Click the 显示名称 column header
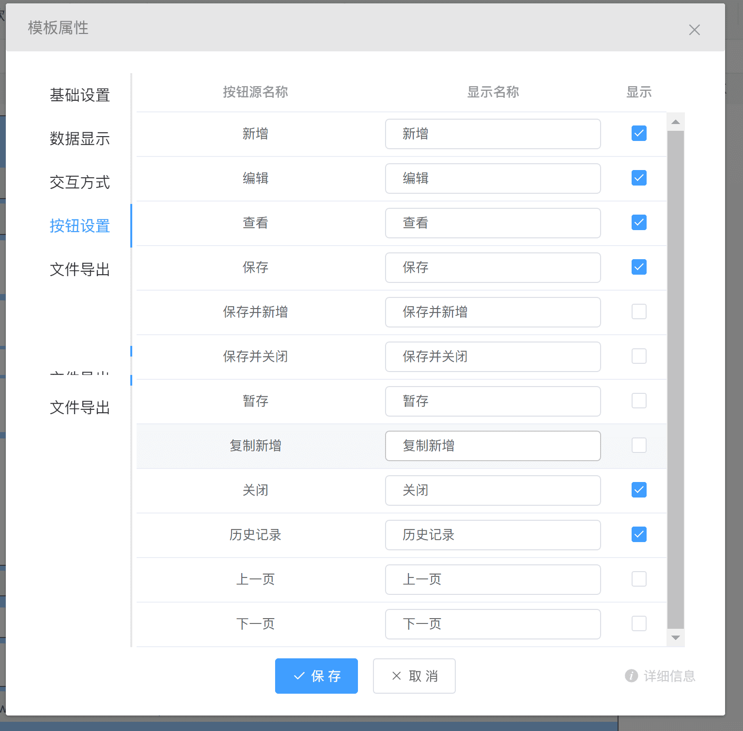 click(x=493, y=92)
